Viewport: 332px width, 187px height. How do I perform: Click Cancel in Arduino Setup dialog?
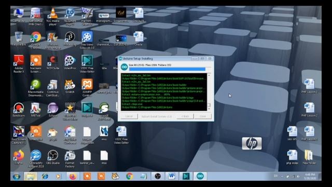click(x=129, y=116)
